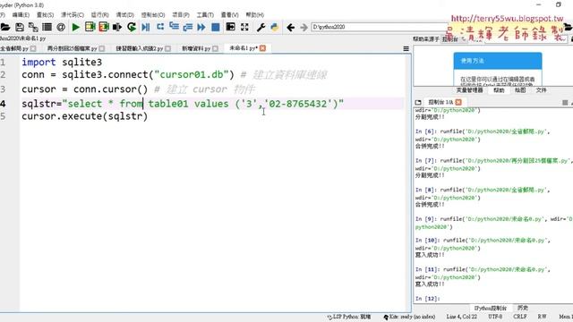The image size is (573, 322).
Task: Open a file with the folder icon
Action: click(4, 27)
